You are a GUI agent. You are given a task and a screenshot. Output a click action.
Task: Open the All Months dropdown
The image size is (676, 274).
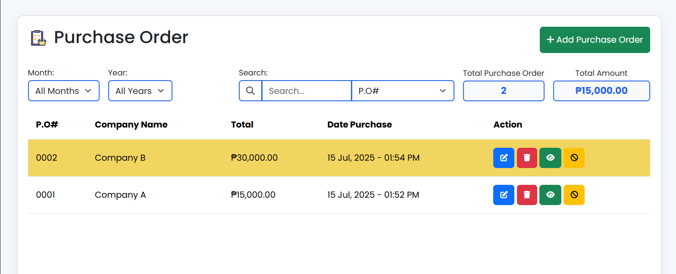[64, 91]
